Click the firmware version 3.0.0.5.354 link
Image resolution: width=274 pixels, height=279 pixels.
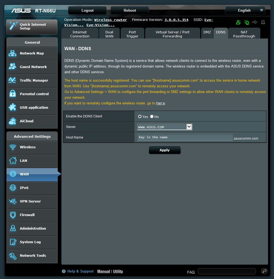[176, 20]
